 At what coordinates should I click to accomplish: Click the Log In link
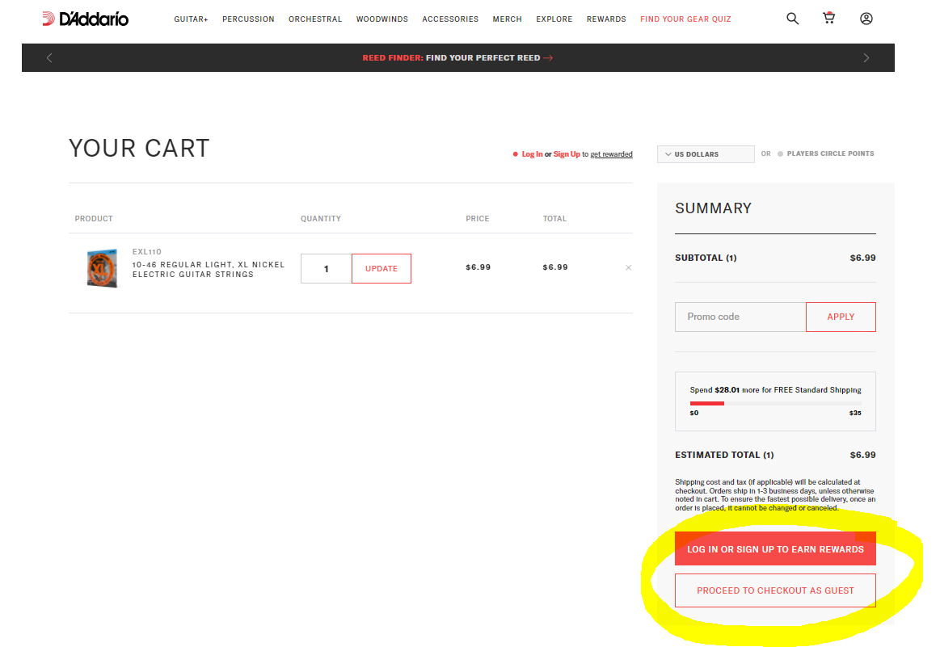tap(532, 154)
